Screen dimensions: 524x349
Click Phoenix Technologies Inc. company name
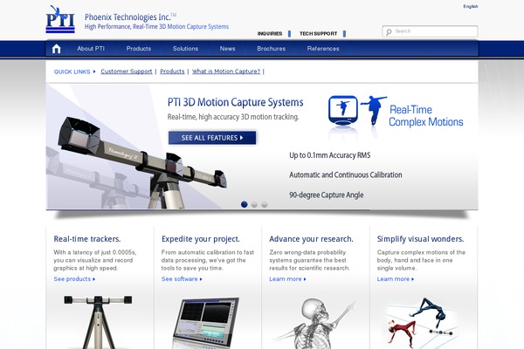(x=128, y=17)
